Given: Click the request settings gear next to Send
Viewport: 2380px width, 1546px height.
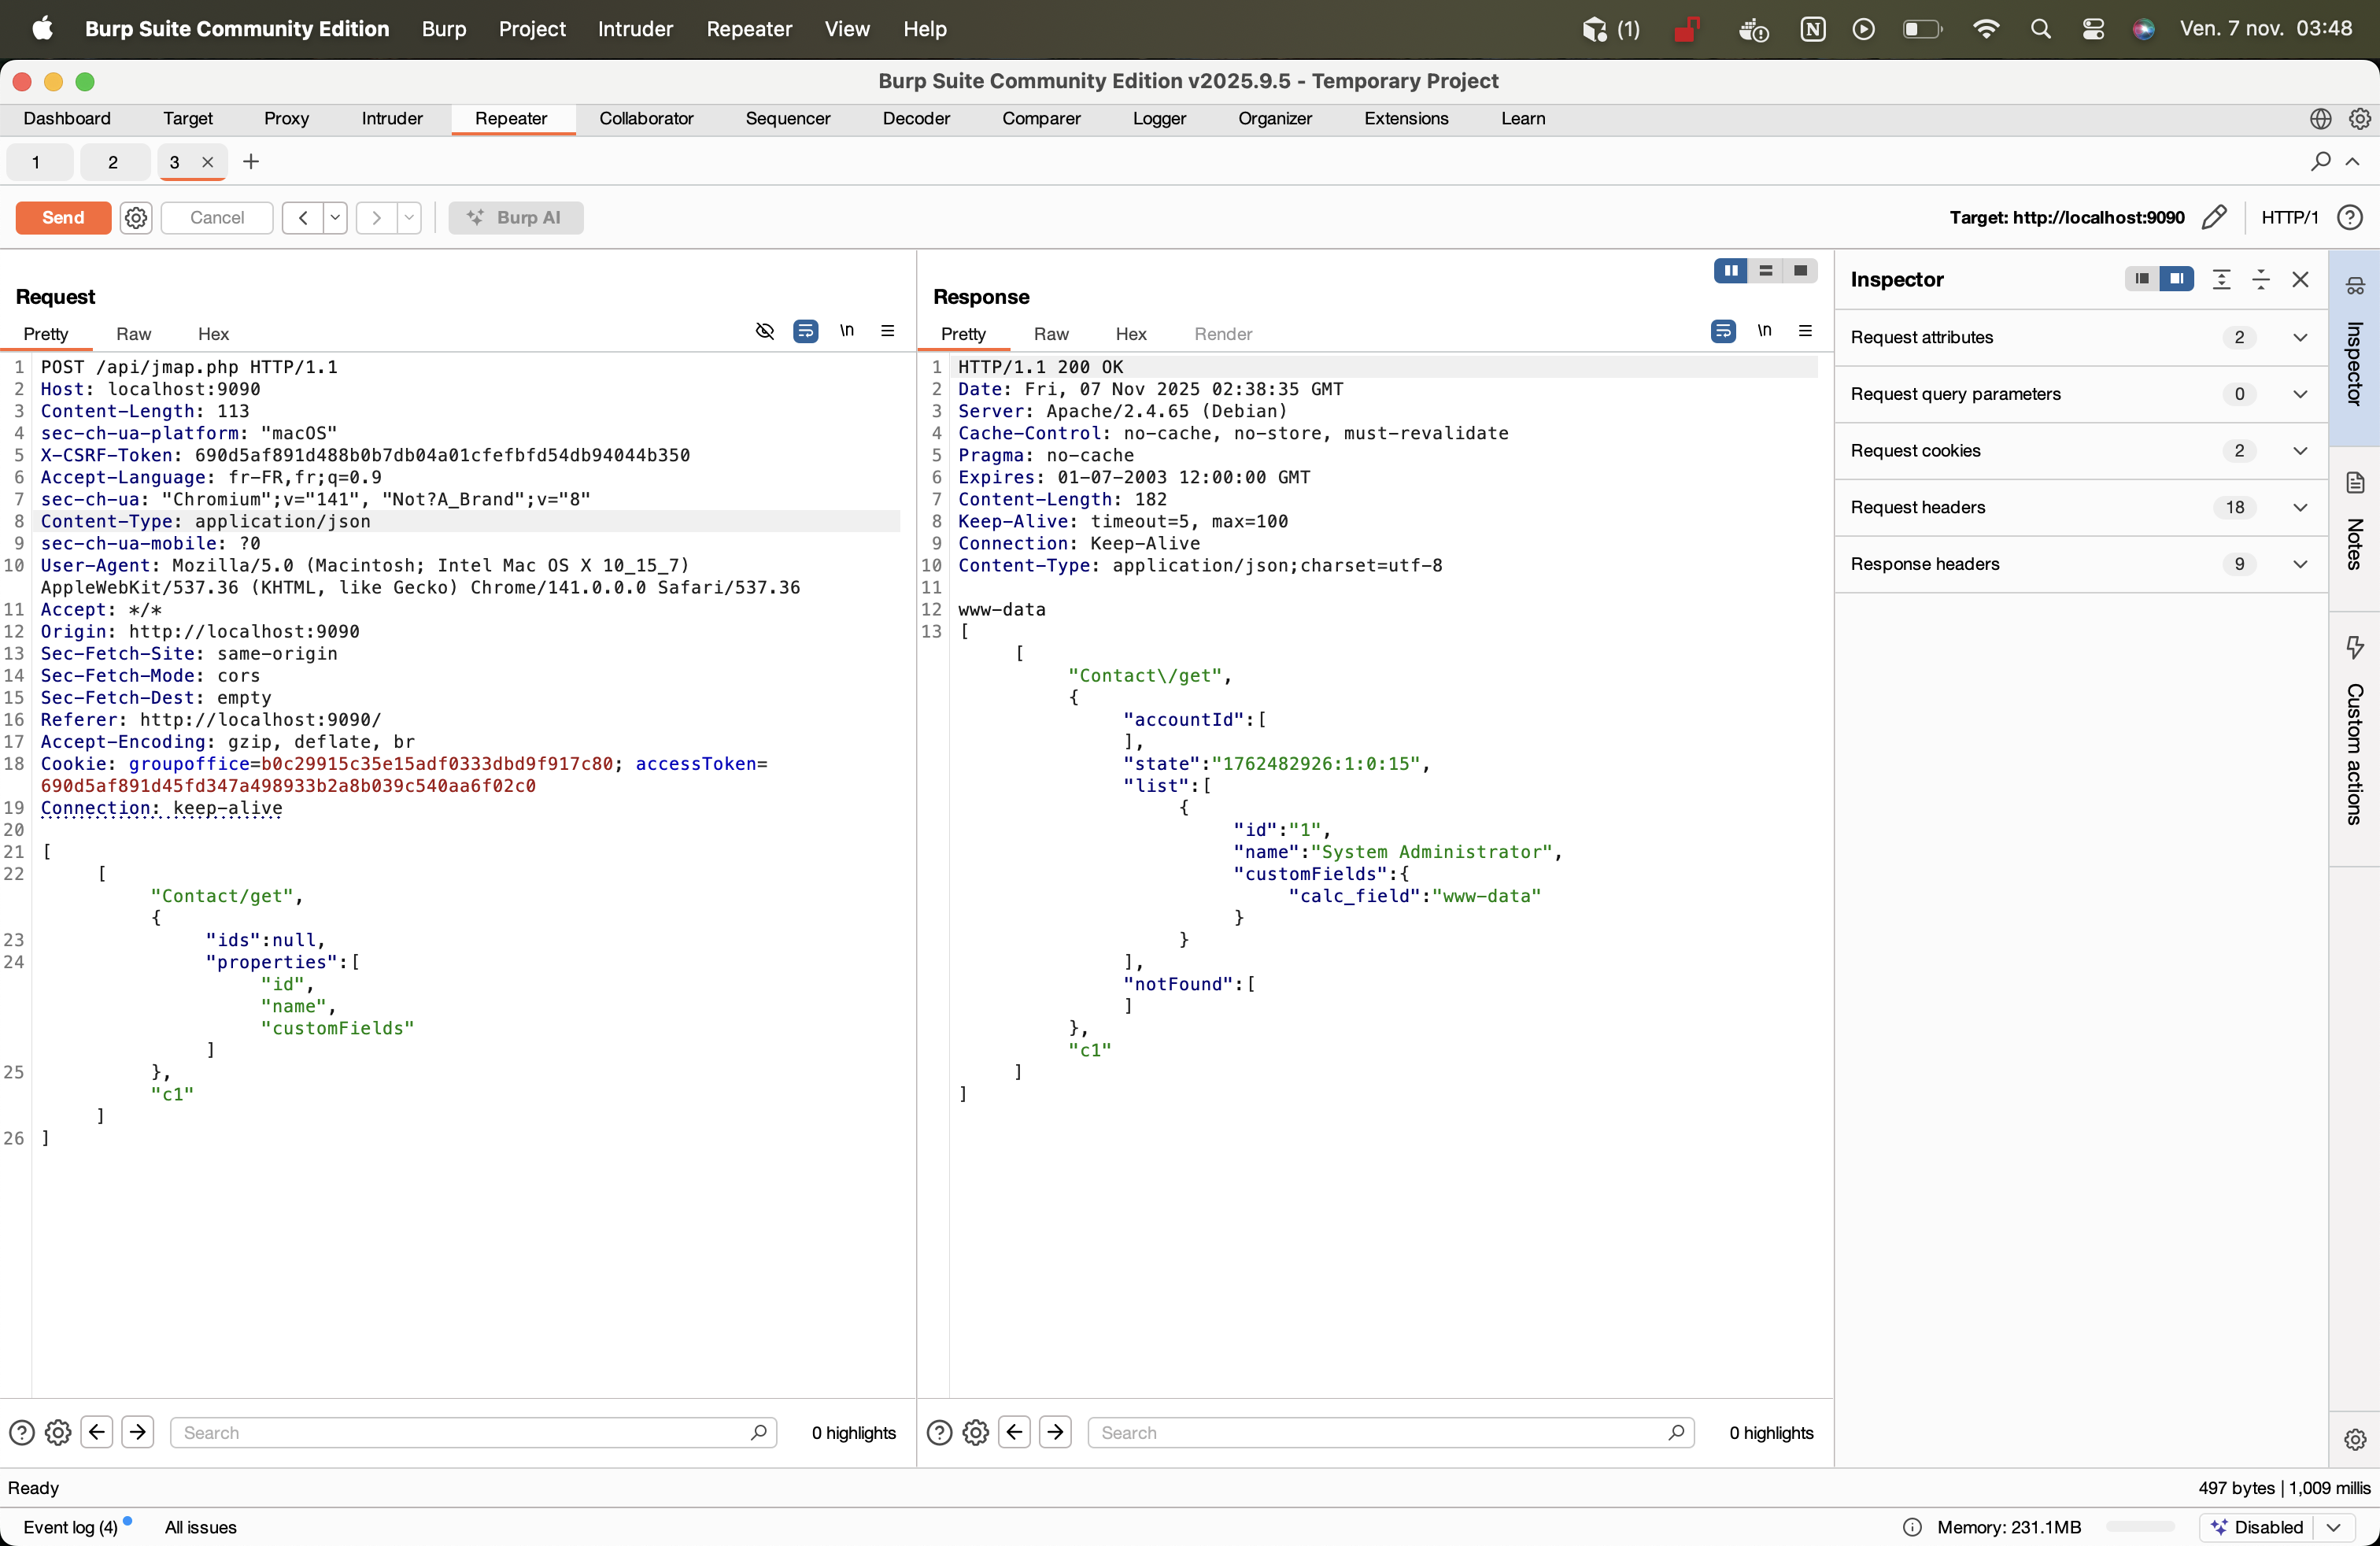Looking at the screenshot, I should pyautogui.click(x=136, y=218).
